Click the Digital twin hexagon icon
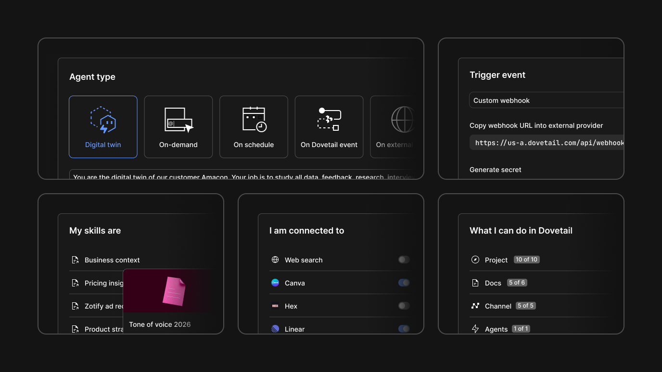 pyautogui.click(x=103, y=120)
